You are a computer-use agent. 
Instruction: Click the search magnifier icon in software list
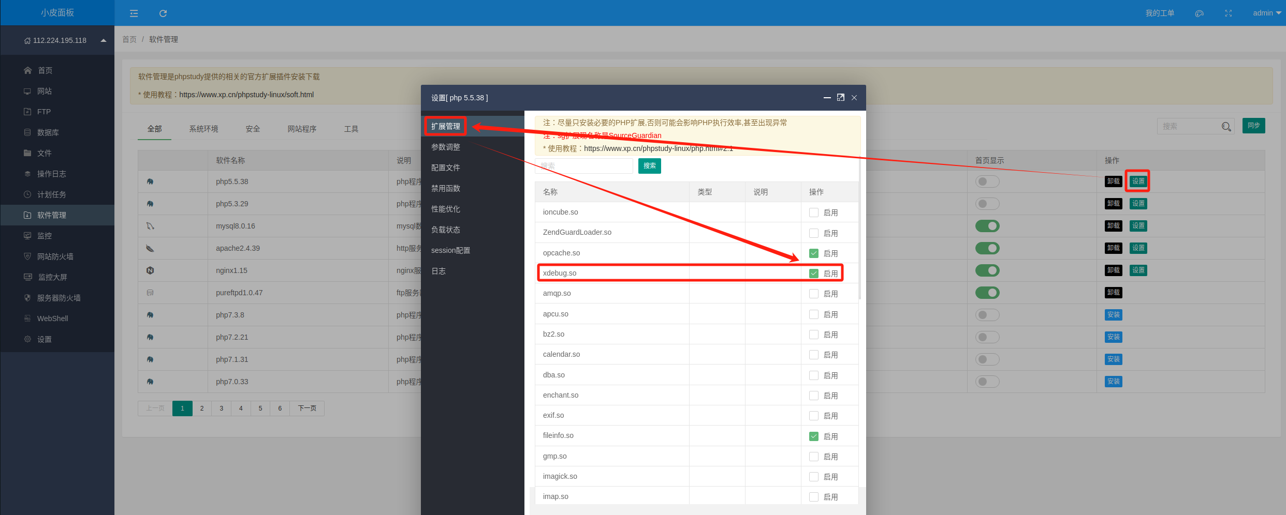pyautogui.click(x=1226, y=127)
